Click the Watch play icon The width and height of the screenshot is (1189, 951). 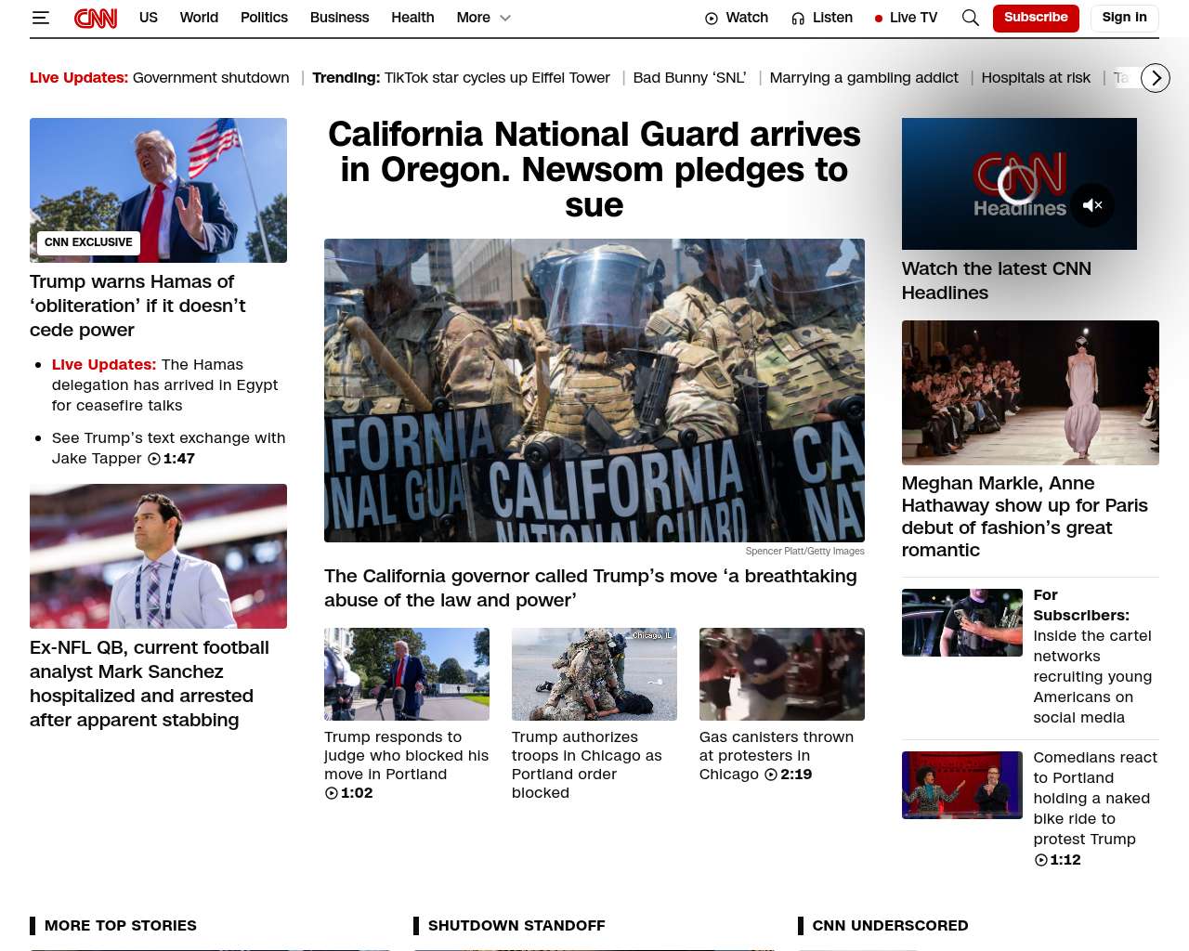pos(712,19)
